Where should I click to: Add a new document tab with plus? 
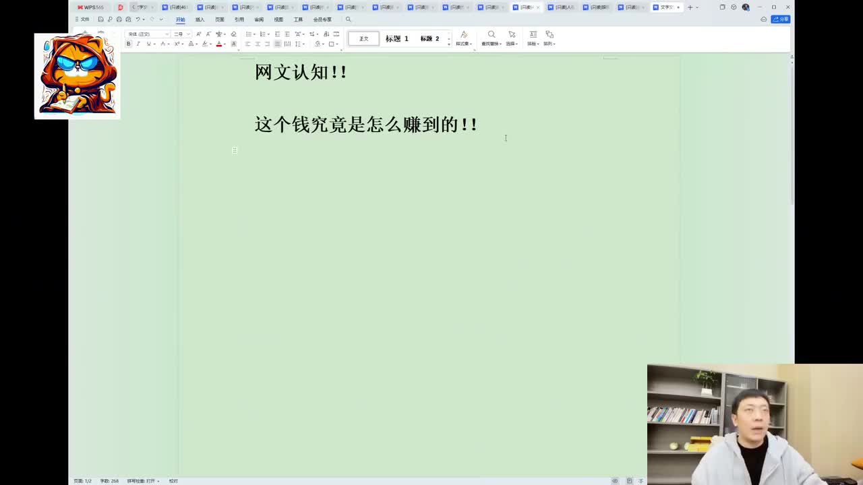pos(690,7)
